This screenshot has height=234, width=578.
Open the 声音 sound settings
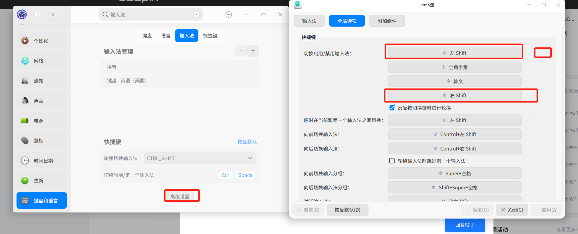(42, 101)
